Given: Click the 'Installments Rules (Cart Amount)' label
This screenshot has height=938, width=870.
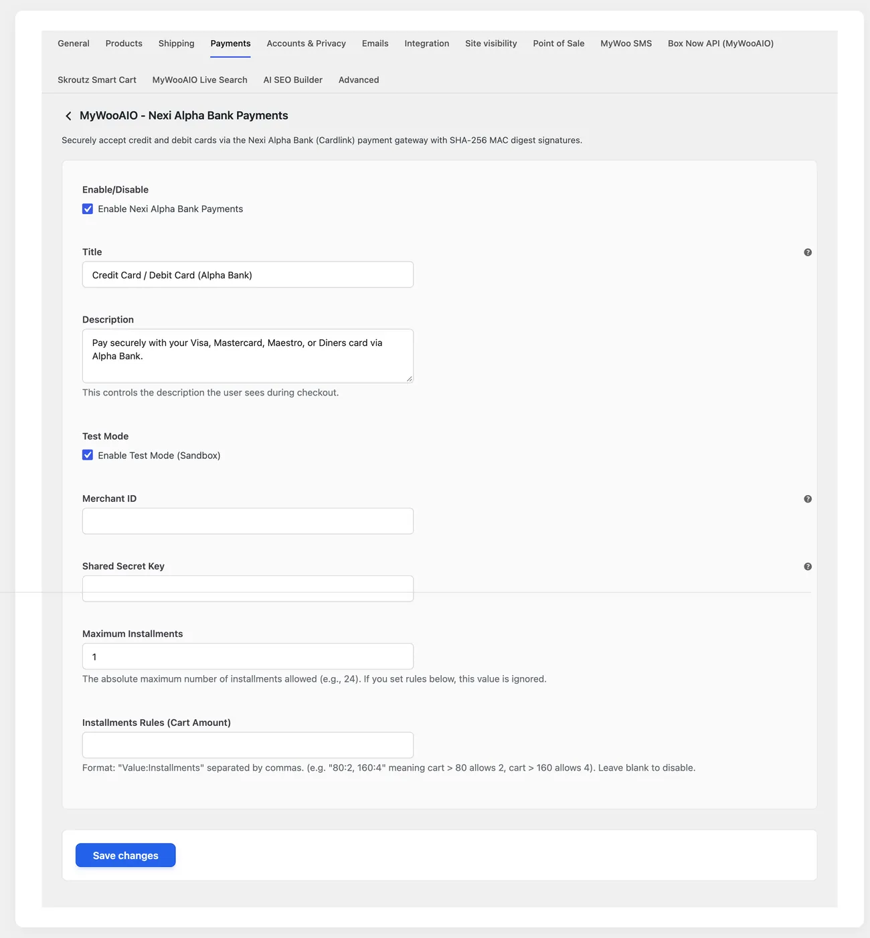Looking at the screenshot, I should click(157, 723).
